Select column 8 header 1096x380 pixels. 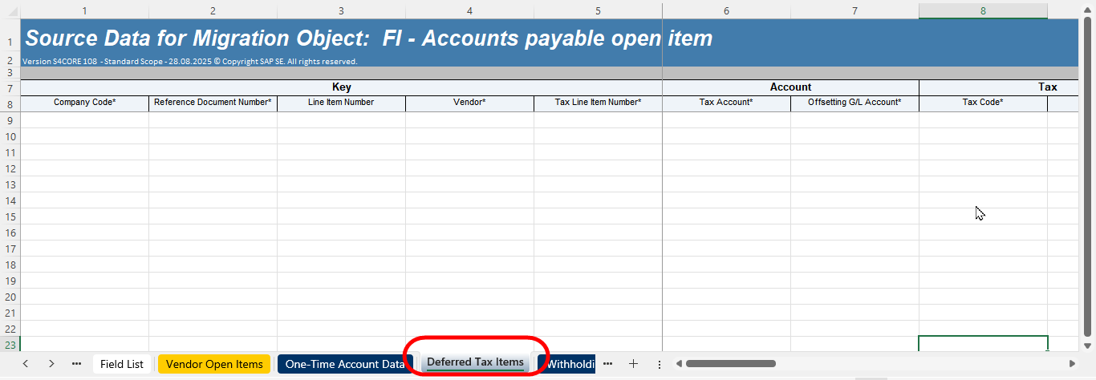983,11
